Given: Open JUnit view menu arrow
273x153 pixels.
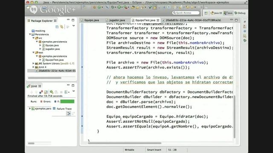Looking at the screenshot, I should point(74,91).
